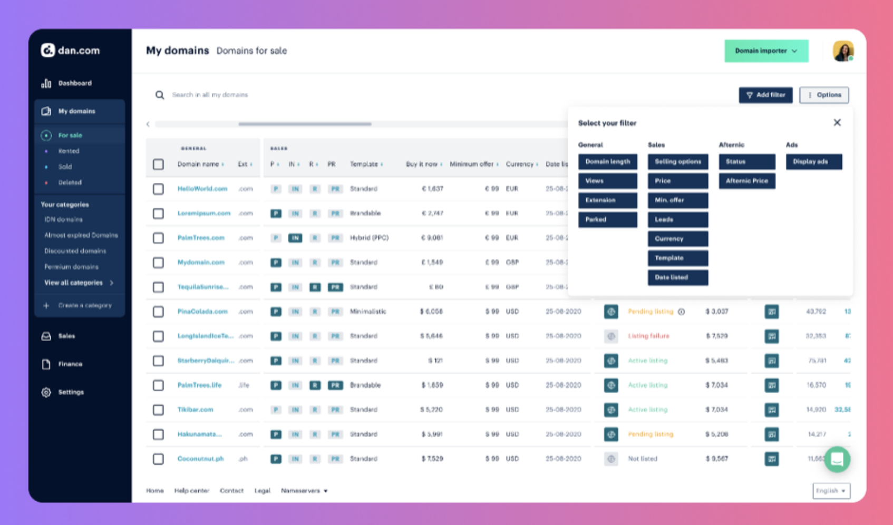The width and height of the screenshot is (893, 525).
Task: Choose the Domain length filter
Action: pos(607,162)
